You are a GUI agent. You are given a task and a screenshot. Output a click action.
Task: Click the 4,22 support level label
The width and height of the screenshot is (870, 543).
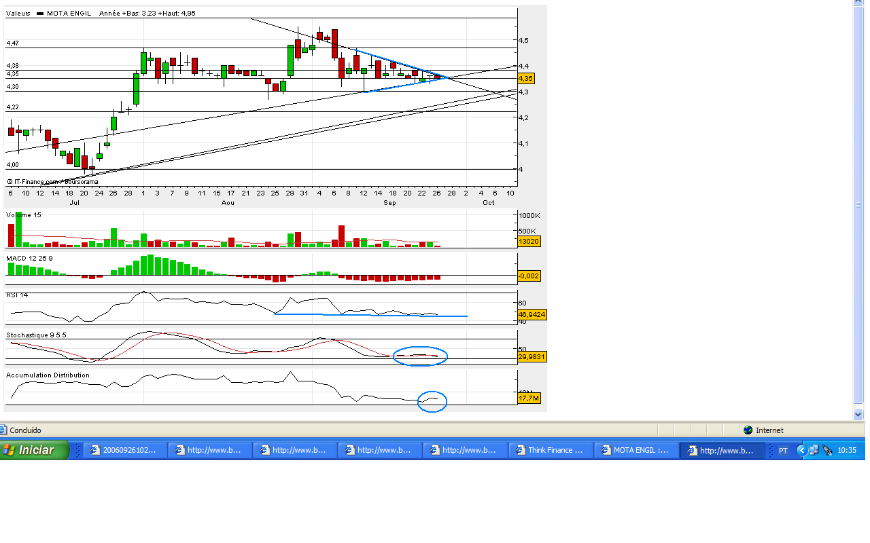click(12, 107)
